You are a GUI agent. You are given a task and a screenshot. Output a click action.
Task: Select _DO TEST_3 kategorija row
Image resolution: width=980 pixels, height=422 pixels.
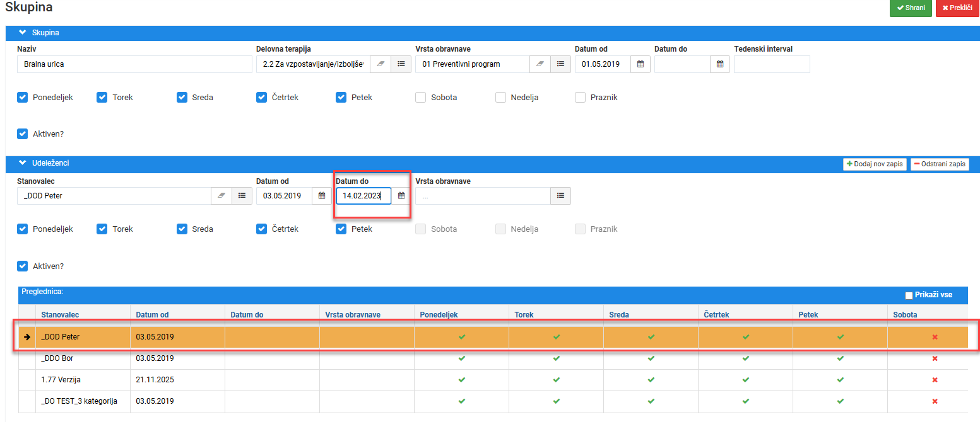coord(493,401)
